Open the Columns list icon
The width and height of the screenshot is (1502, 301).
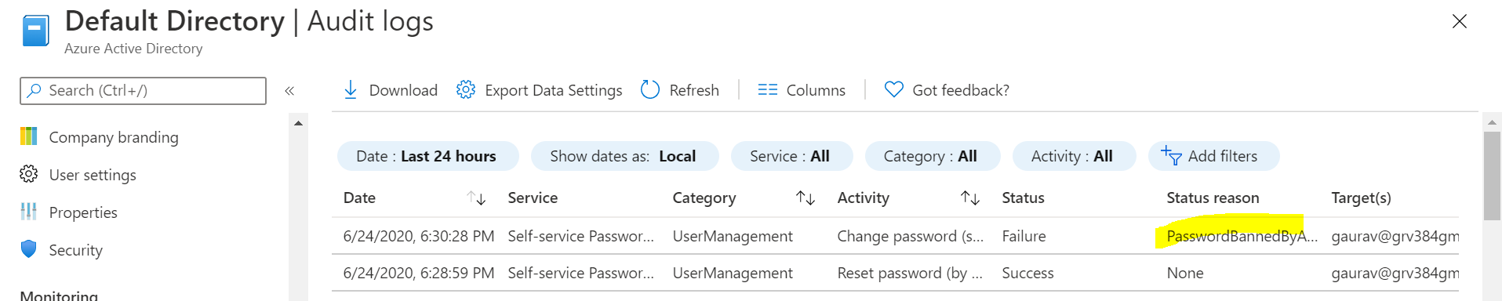pyautogui.click(x=768, y=90)
